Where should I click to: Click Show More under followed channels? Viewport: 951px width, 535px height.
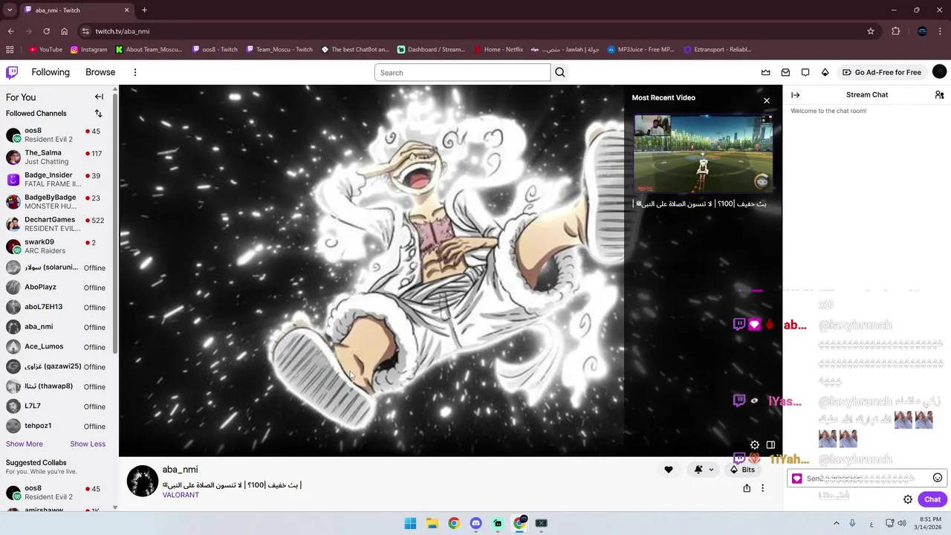coord(25,444)
